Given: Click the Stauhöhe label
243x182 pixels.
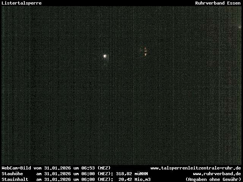Looking at the screenshot, I should tap(12, 174).
